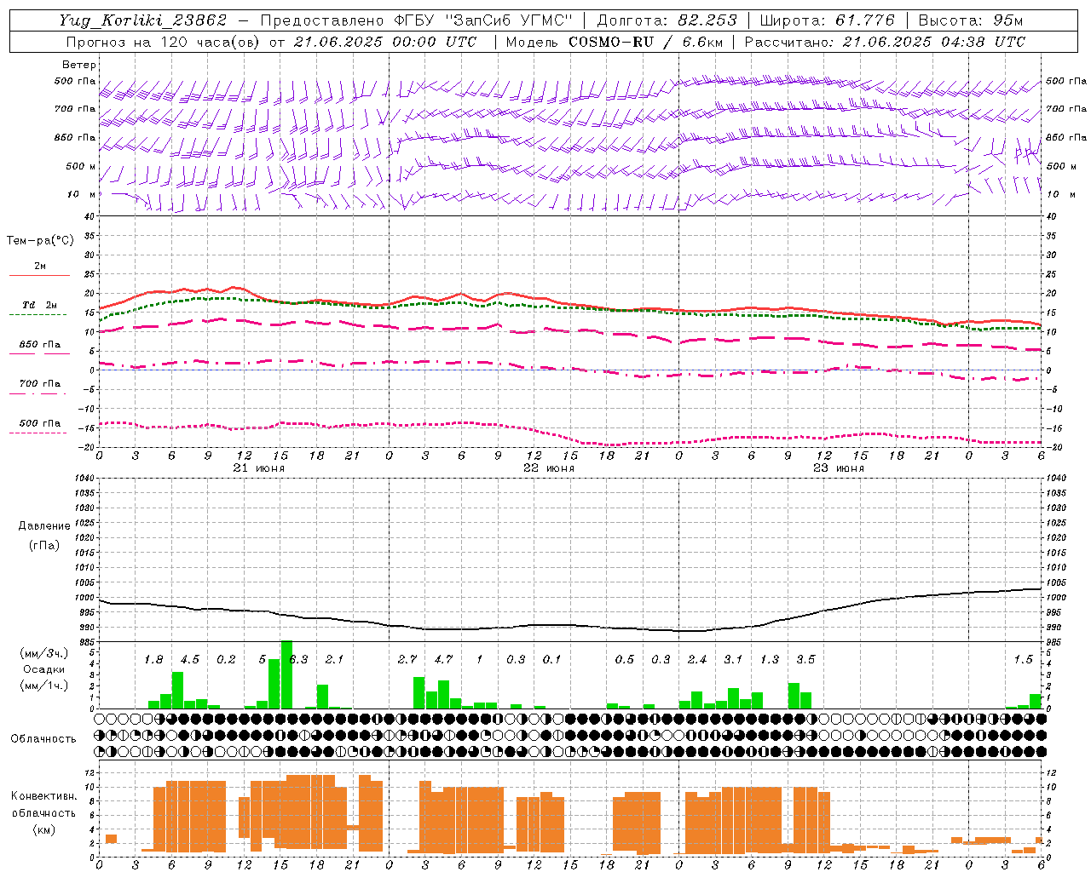Click the station title Yug_Korliki_23862

point(143,20)
